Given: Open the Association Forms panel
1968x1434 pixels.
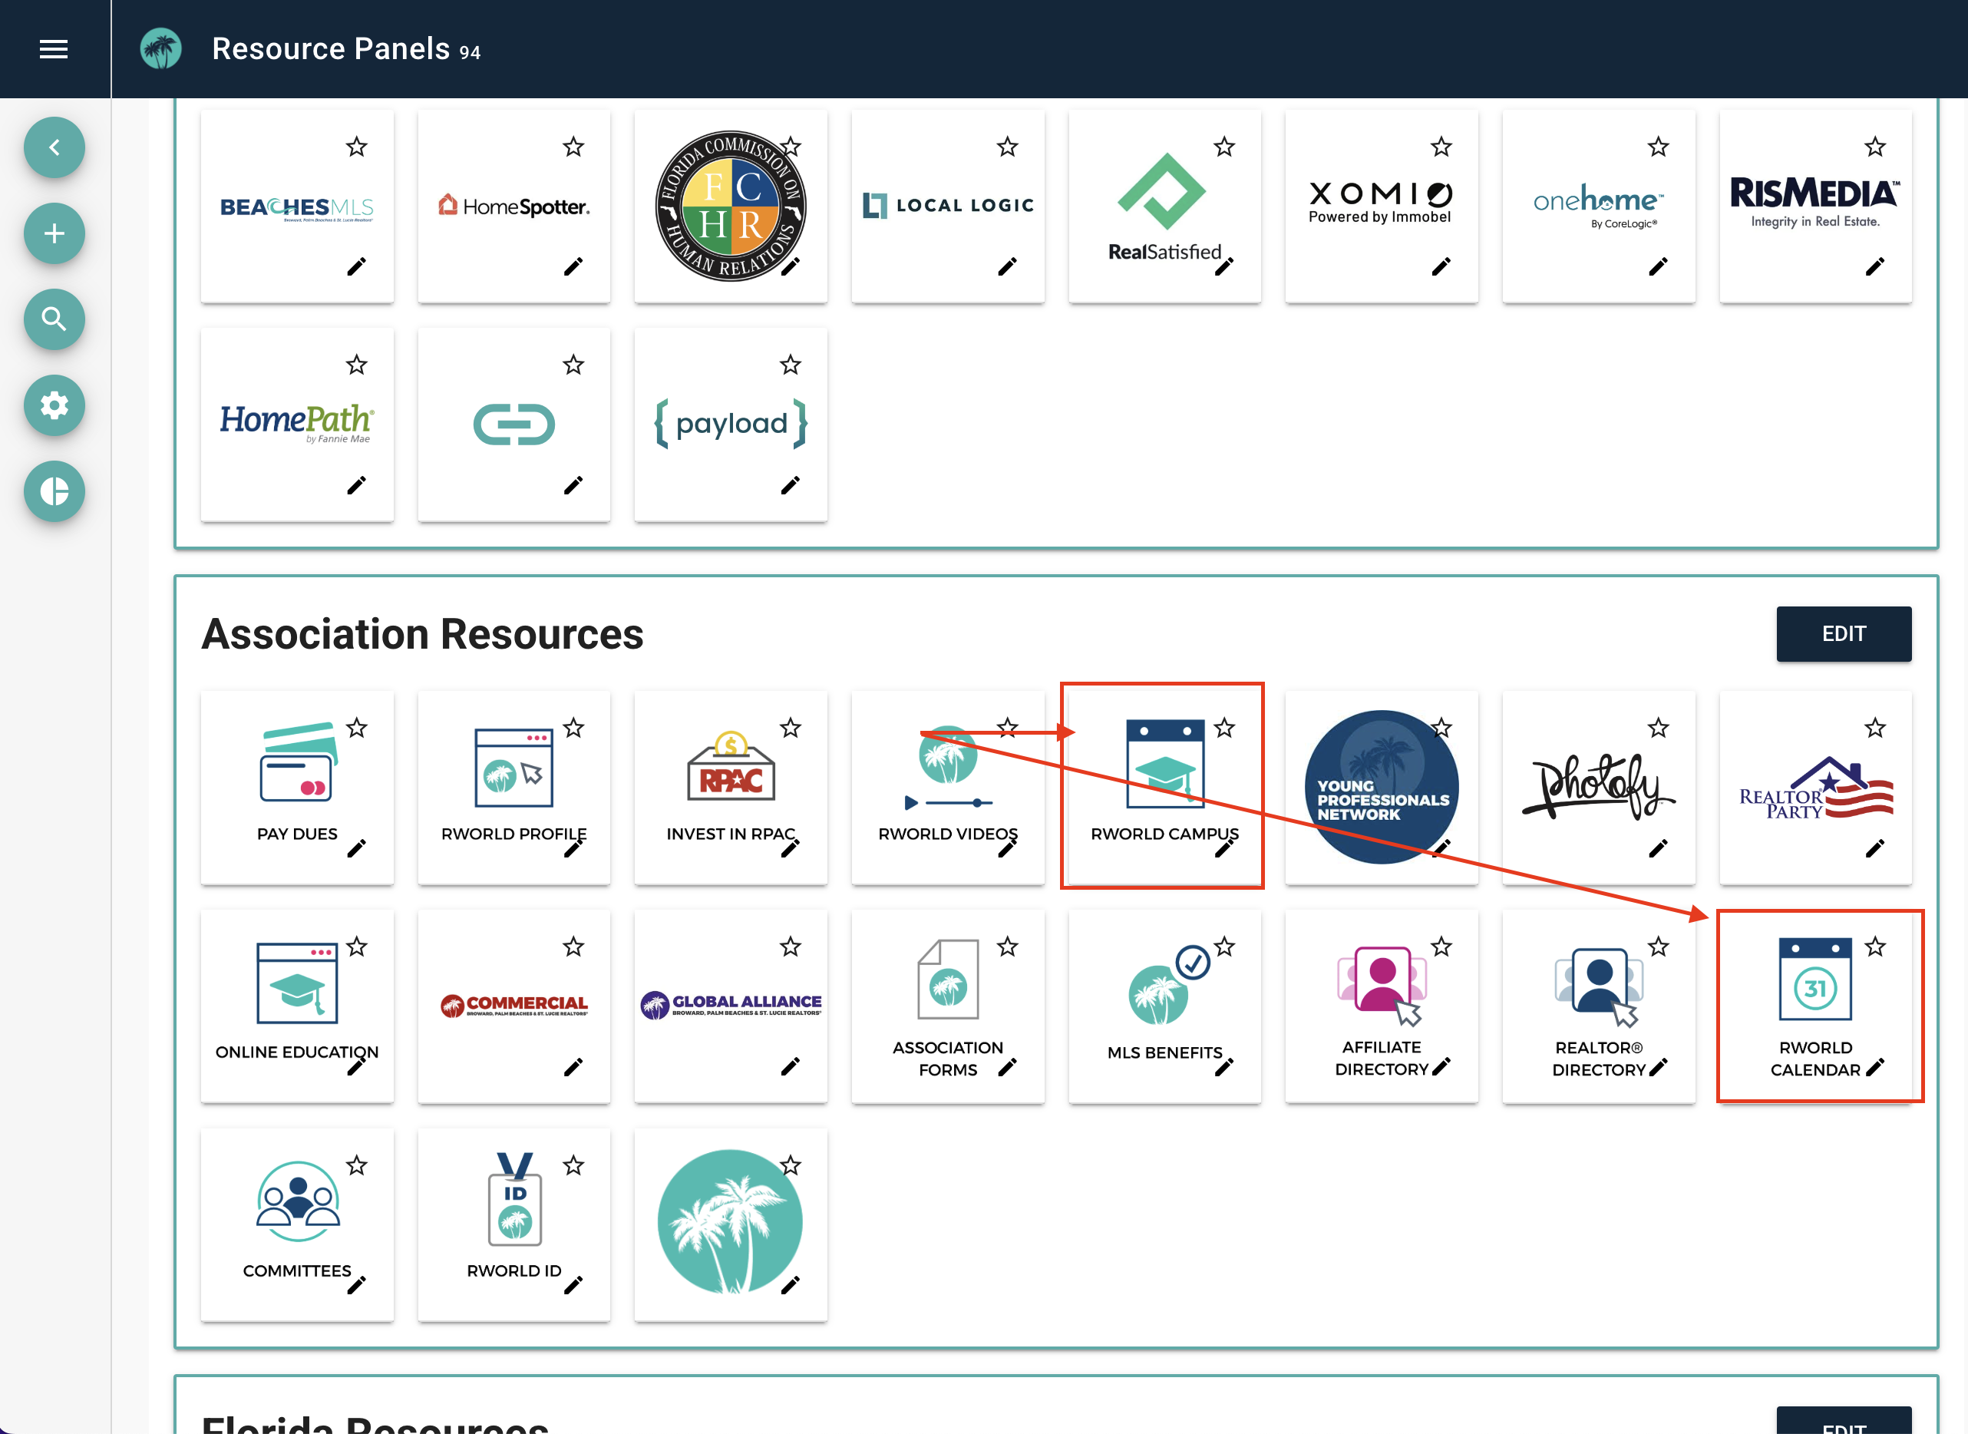Looking at the screenshot, I should click(x=948, y=1006).
